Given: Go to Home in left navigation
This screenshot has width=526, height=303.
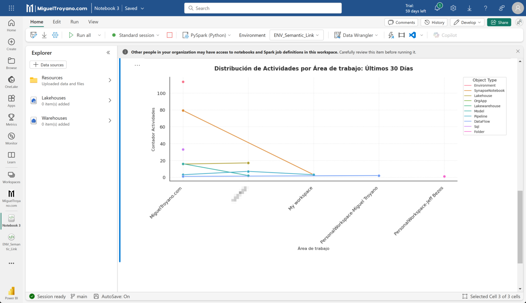Looking at the screenshot, I should pyautogui.click(x=11, y=25).
